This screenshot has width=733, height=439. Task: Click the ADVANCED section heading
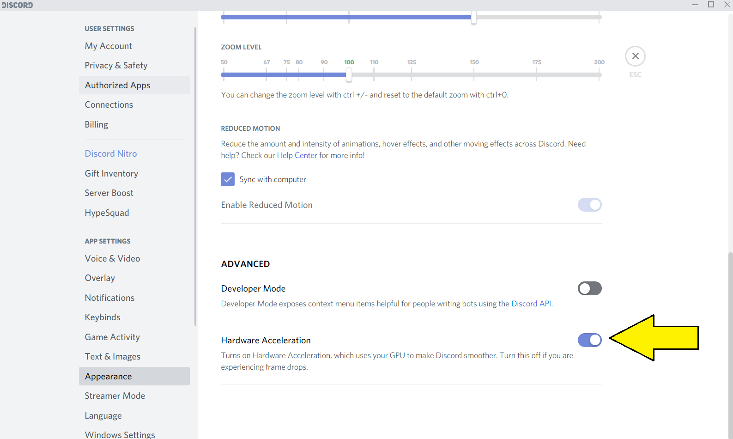click(x=245, y=264)
